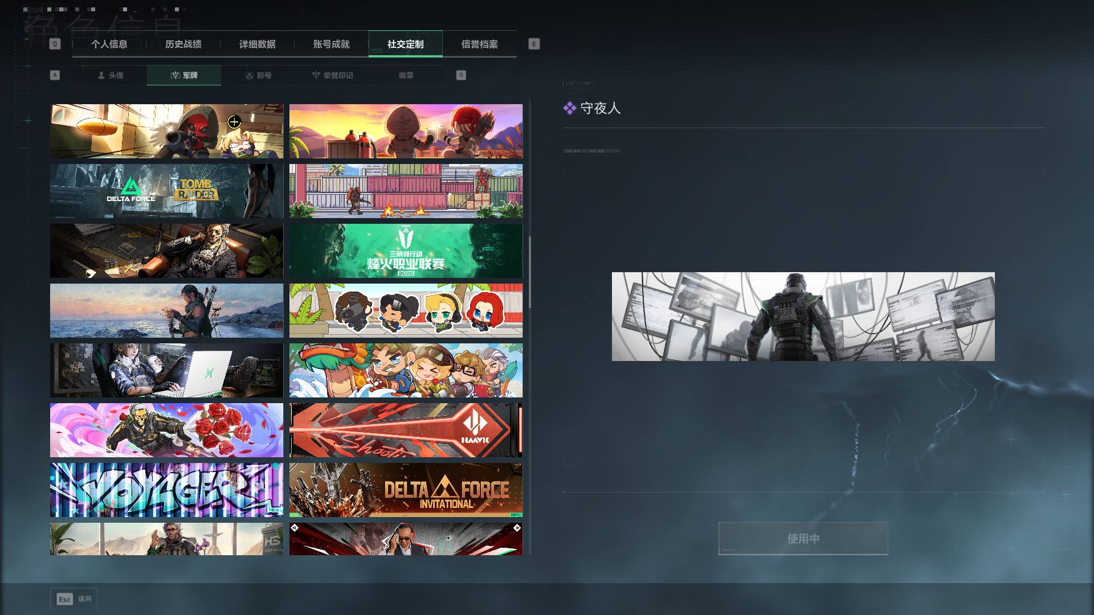Click the 使用中 button
This screenshot has width=1094, height=615.
click(803, 539)
